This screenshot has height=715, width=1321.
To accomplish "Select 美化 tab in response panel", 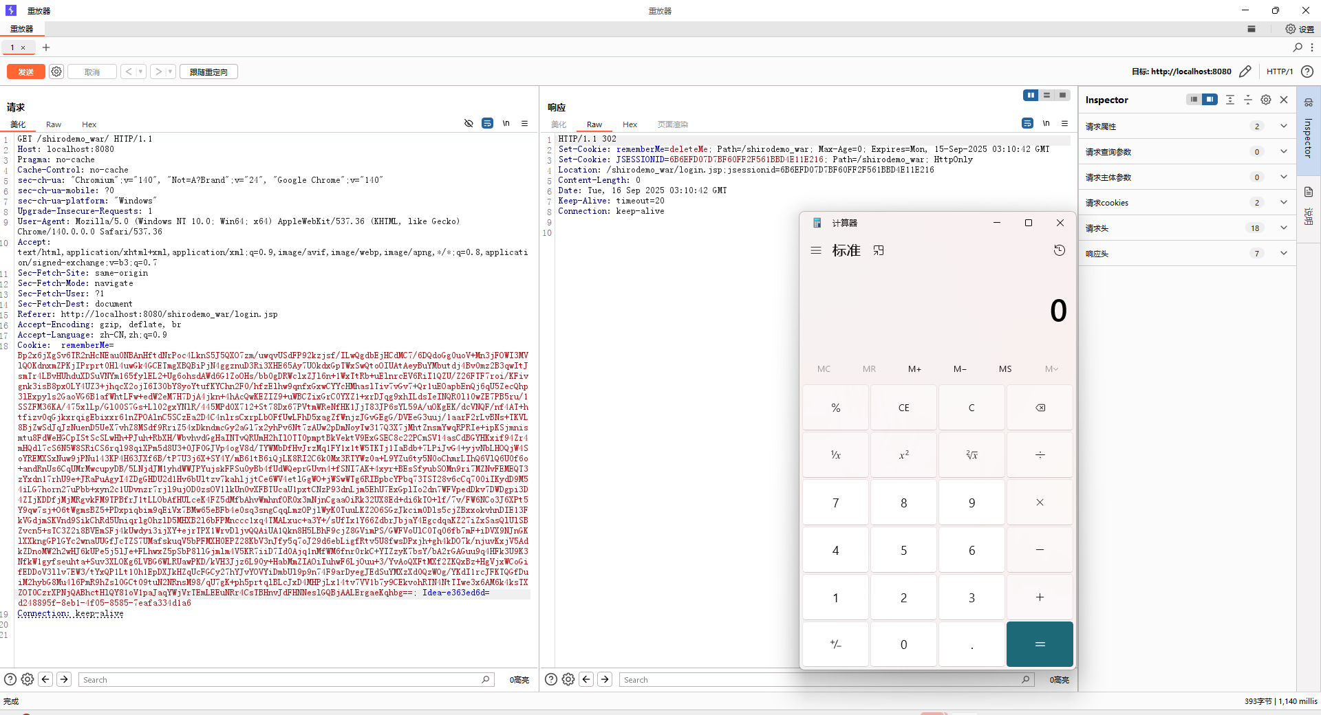I will [x=559, y=124].
